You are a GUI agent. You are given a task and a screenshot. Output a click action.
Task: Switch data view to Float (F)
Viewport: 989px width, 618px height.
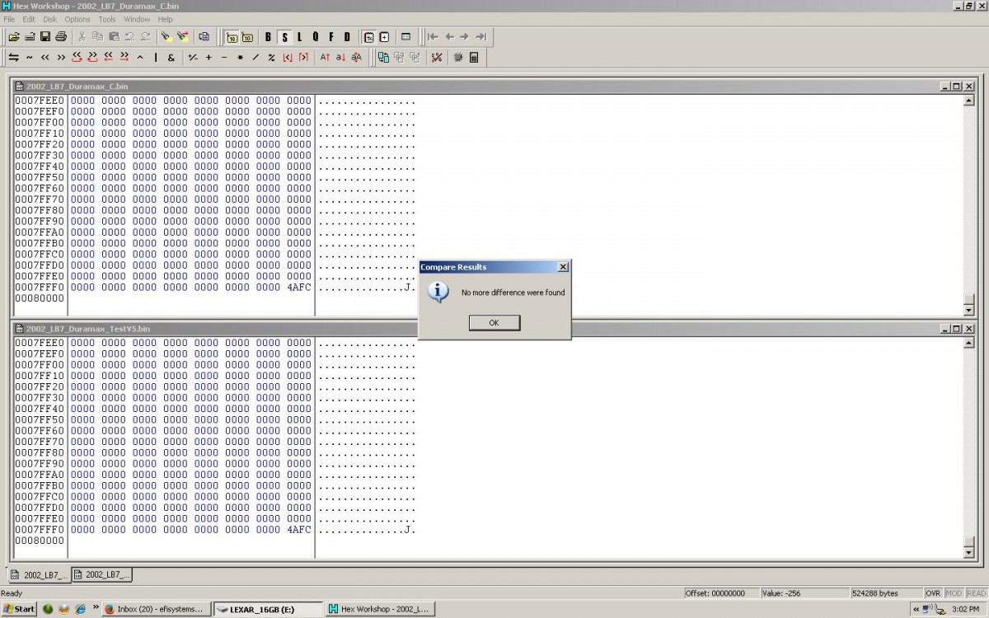[x=331, y=36]
